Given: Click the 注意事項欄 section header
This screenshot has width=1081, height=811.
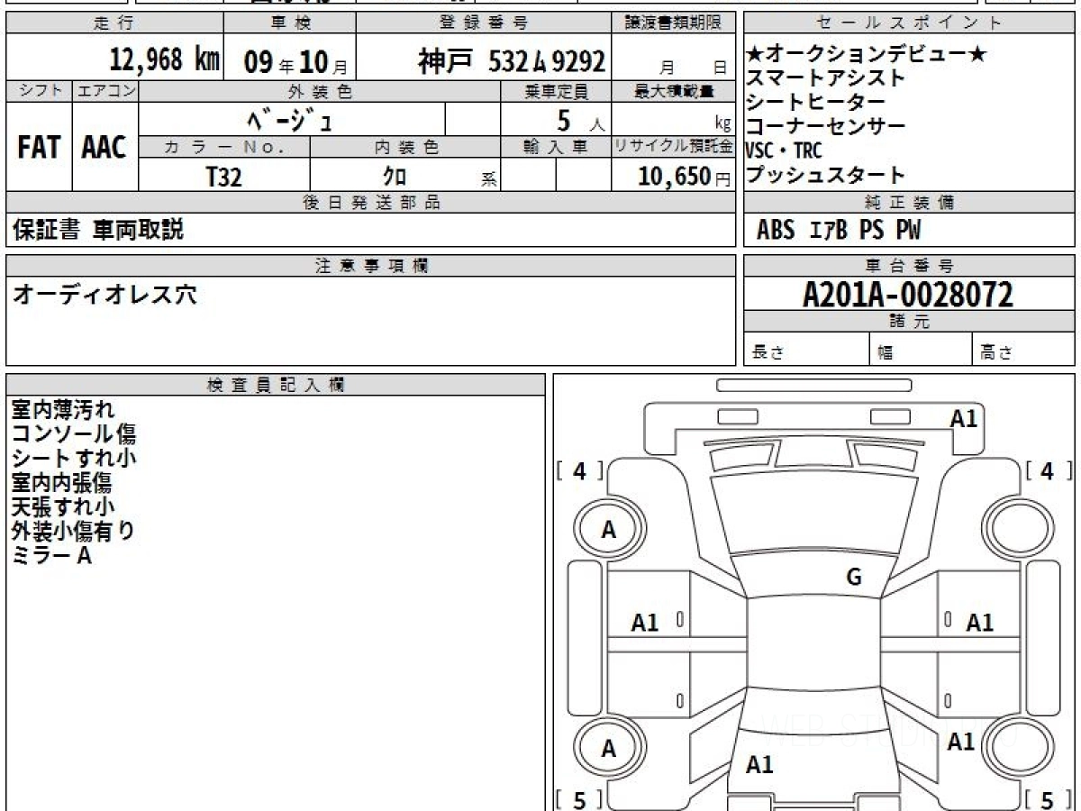Looking at the screenshot, I should (371, 265).
